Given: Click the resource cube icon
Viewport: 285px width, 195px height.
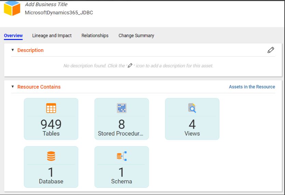Looking at the screenshot, I should coord(12,8).
